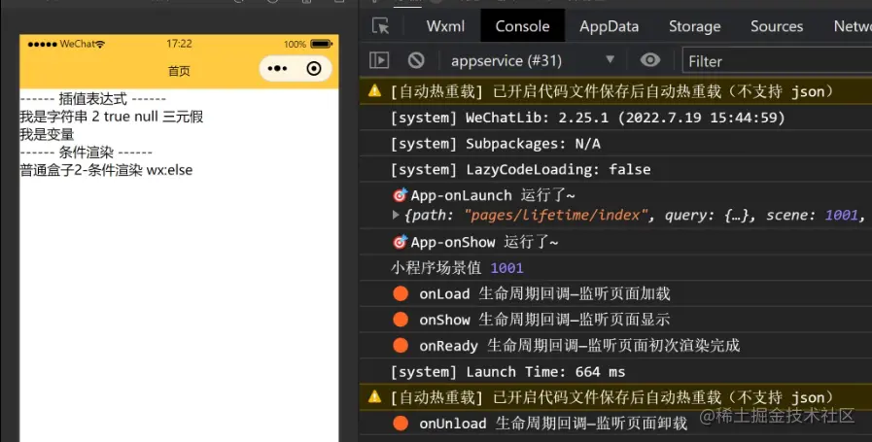The width and height of the screenshot is (872, 442).
Task: Click the App-onShow log emoji icon
Action: click(x=400, y=242)
